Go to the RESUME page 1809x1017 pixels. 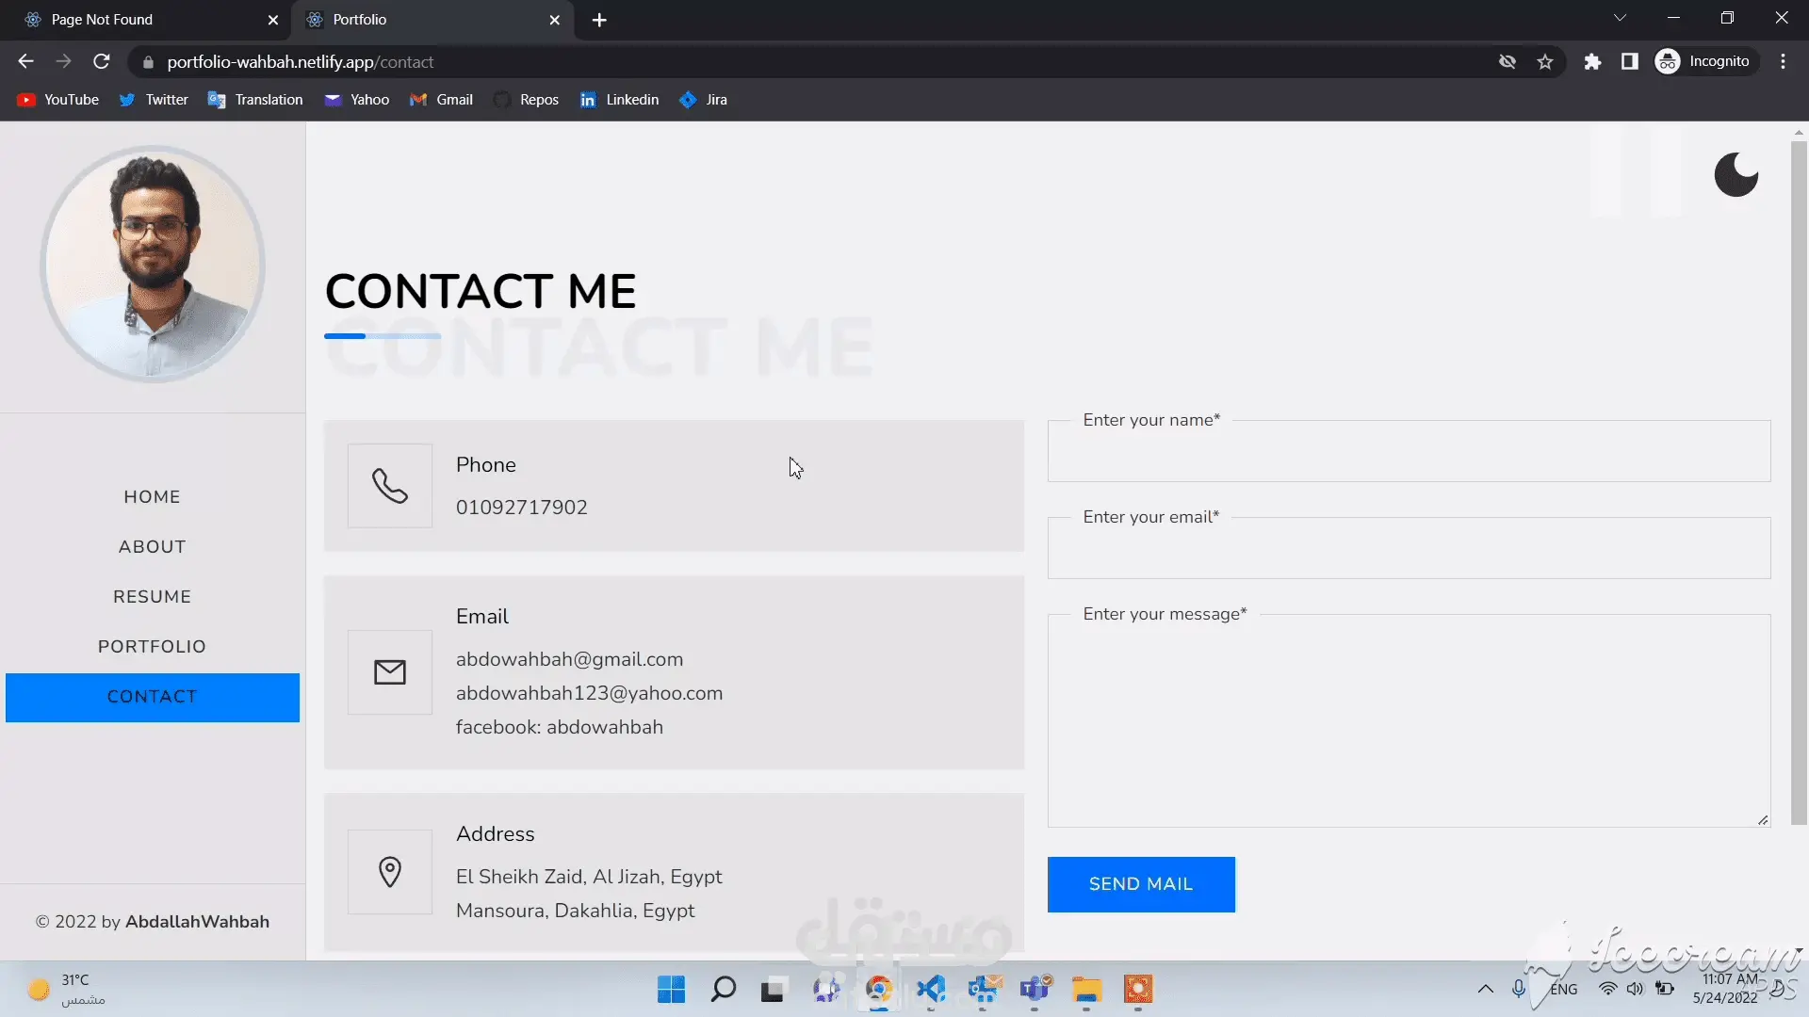click(x=152, y=597)
